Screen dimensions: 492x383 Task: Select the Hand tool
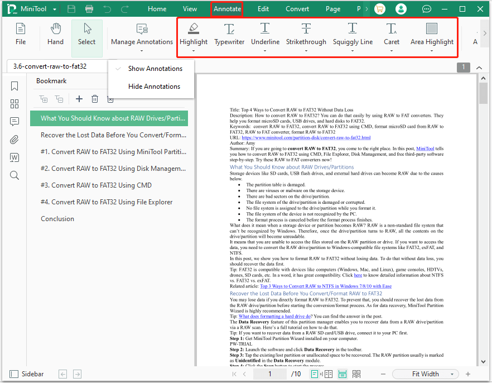(x=55, y=33)
